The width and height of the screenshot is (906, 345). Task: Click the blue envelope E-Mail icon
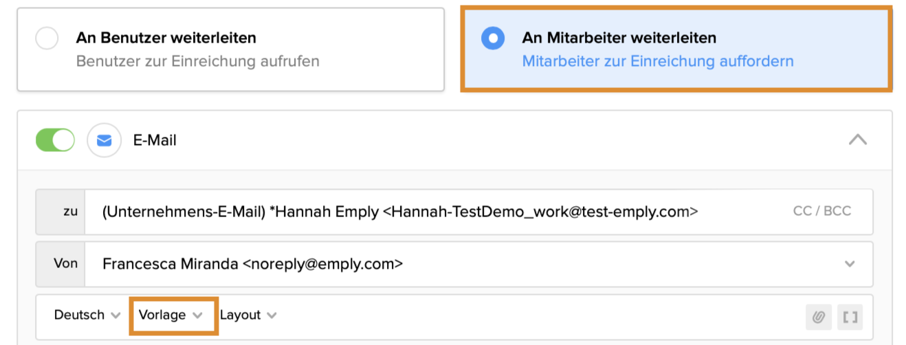point(104,140)
